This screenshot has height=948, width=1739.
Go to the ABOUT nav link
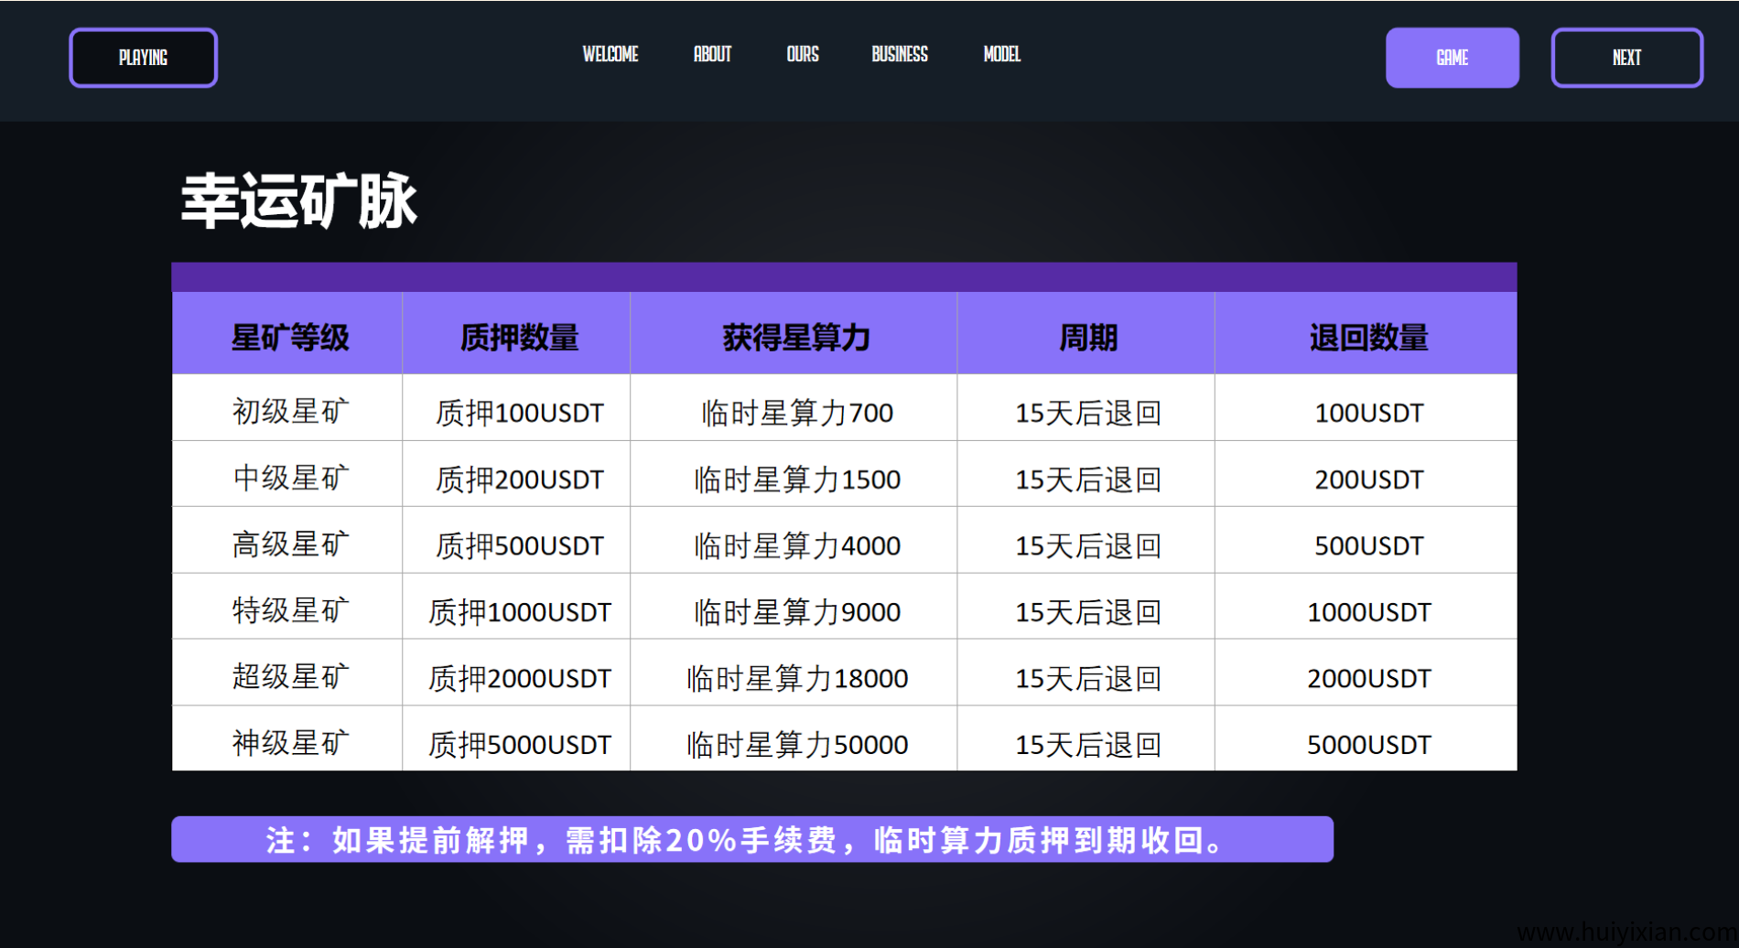click(712, 55)
